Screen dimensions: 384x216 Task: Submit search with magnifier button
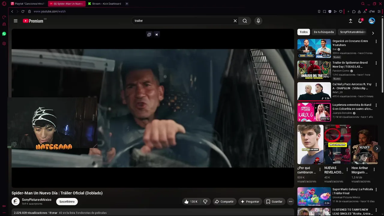245,21
